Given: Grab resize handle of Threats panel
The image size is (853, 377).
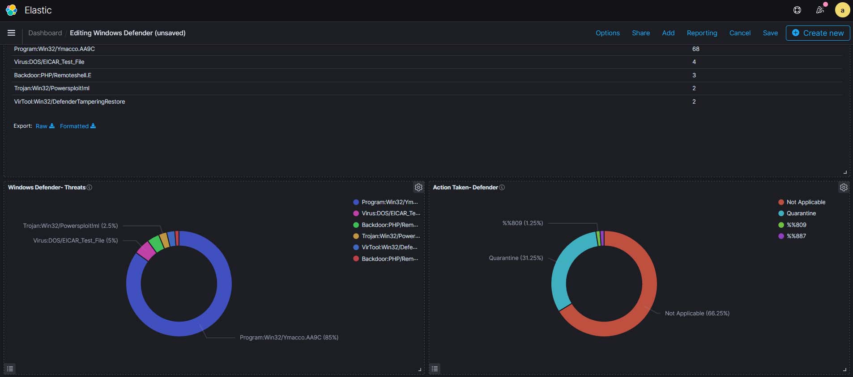Looking at the screenshot, I should point(420,369).
